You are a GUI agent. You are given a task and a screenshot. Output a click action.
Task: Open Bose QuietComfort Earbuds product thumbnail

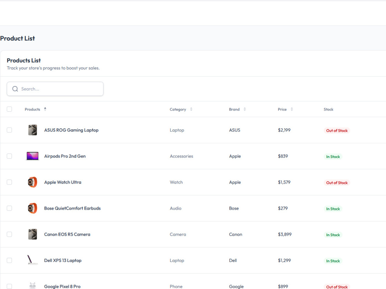32,208
